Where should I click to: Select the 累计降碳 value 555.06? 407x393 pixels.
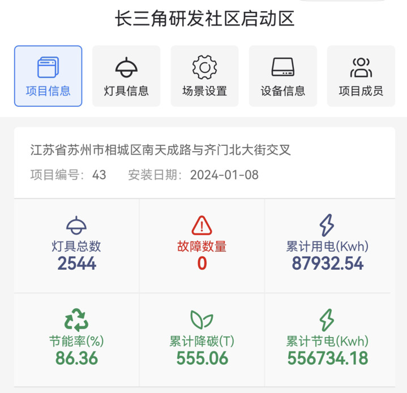202,359
